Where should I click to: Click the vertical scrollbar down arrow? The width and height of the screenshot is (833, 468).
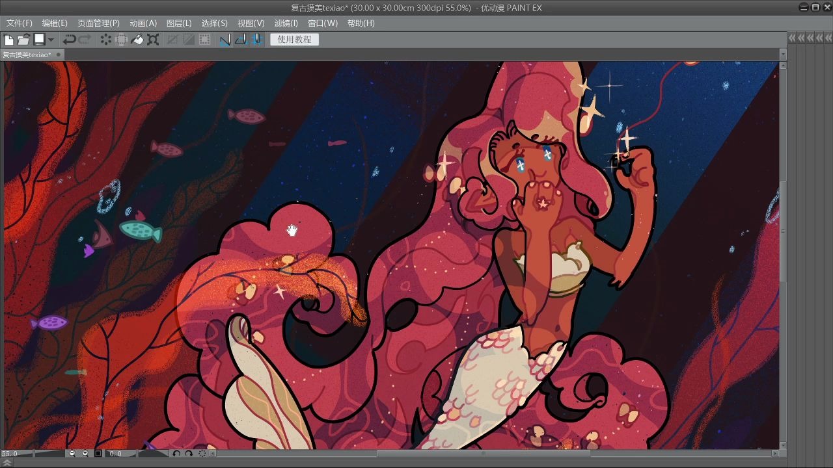pos(783,445)
